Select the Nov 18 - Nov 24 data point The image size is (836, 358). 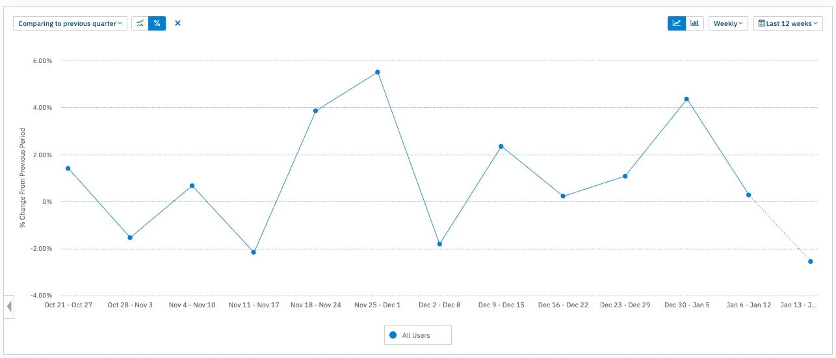coord(315,110)
